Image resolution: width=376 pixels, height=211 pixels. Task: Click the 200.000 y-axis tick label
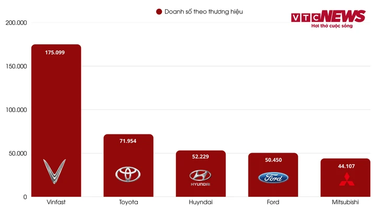point(16,23)
